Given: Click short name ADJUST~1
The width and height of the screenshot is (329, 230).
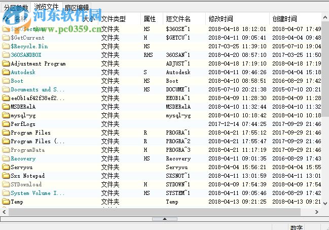Looking at the screenshot, I should [x=178, y=63].
